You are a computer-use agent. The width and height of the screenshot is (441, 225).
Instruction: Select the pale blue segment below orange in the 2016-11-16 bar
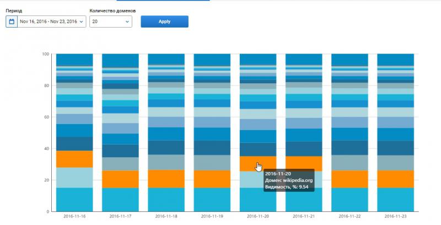pos(74,178)
